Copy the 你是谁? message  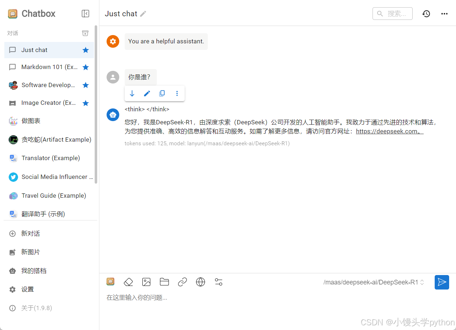pyautogui.click(x=162, y=94)
